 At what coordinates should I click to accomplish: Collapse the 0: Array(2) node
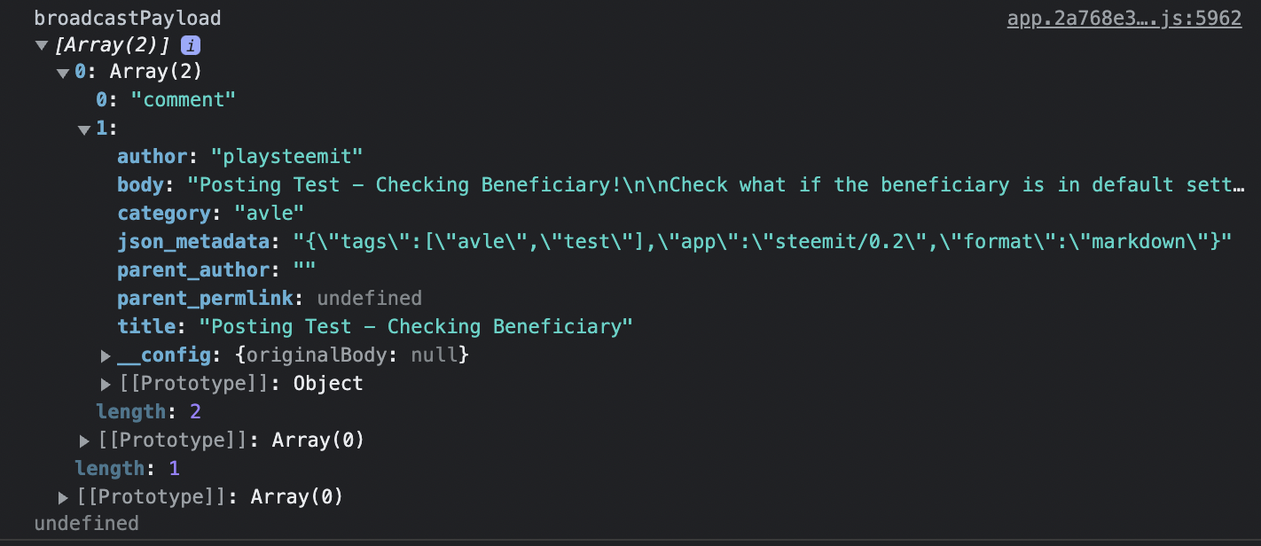click(x=63, y=73)
